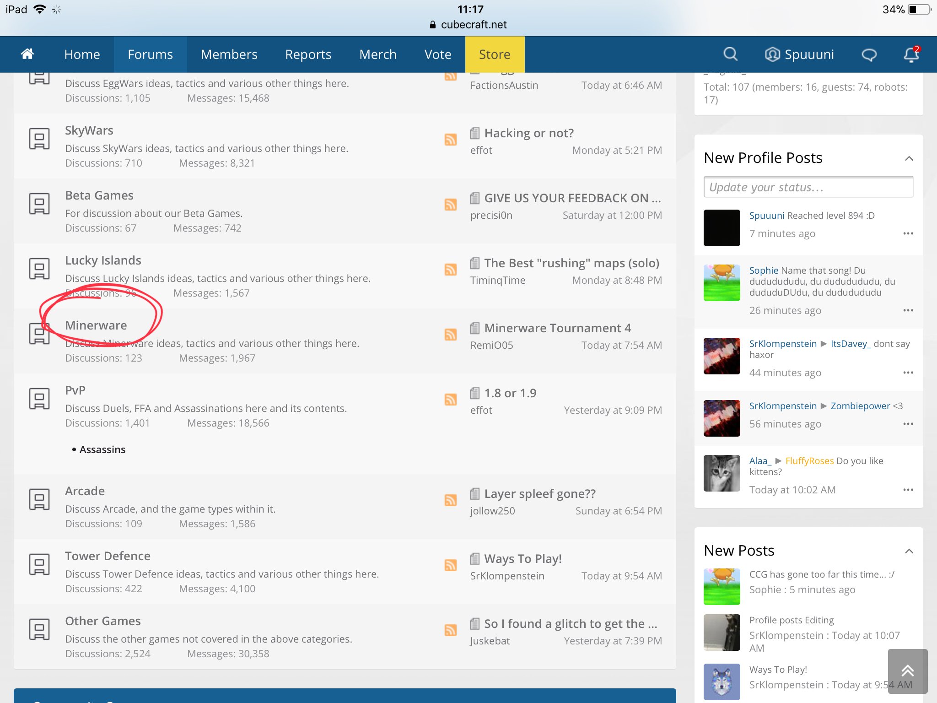Open the Assassins sub-forum link

pos(102,449)
